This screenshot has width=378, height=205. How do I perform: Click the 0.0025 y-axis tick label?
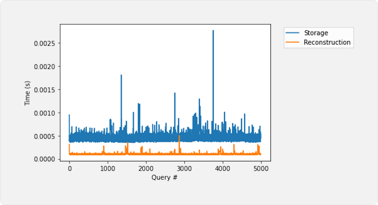coord(44,43)
